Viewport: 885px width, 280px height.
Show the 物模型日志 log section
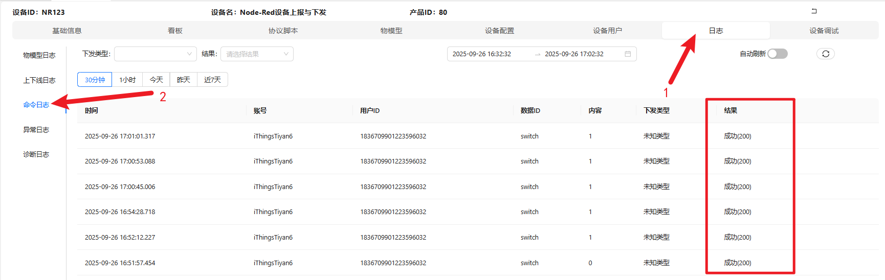[x=39, y=55]
